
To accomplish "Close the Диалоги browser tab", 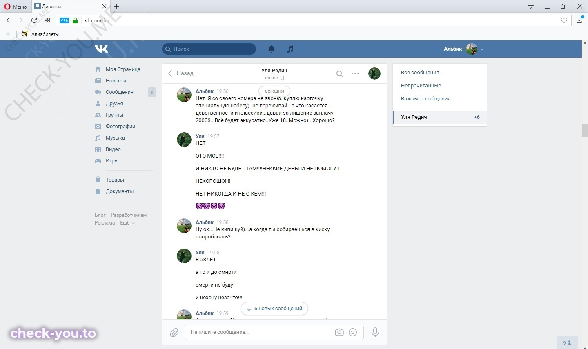I will pyautogui.click(x=104, y=7).
